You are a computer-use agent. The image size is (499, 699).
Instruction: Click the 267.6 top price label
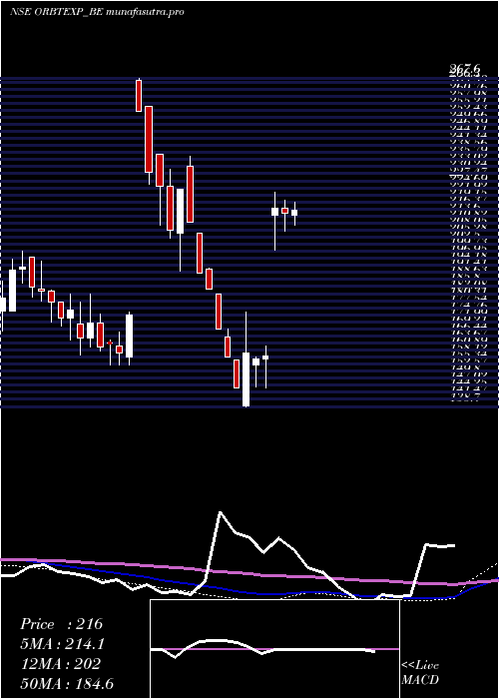(465, 68)
